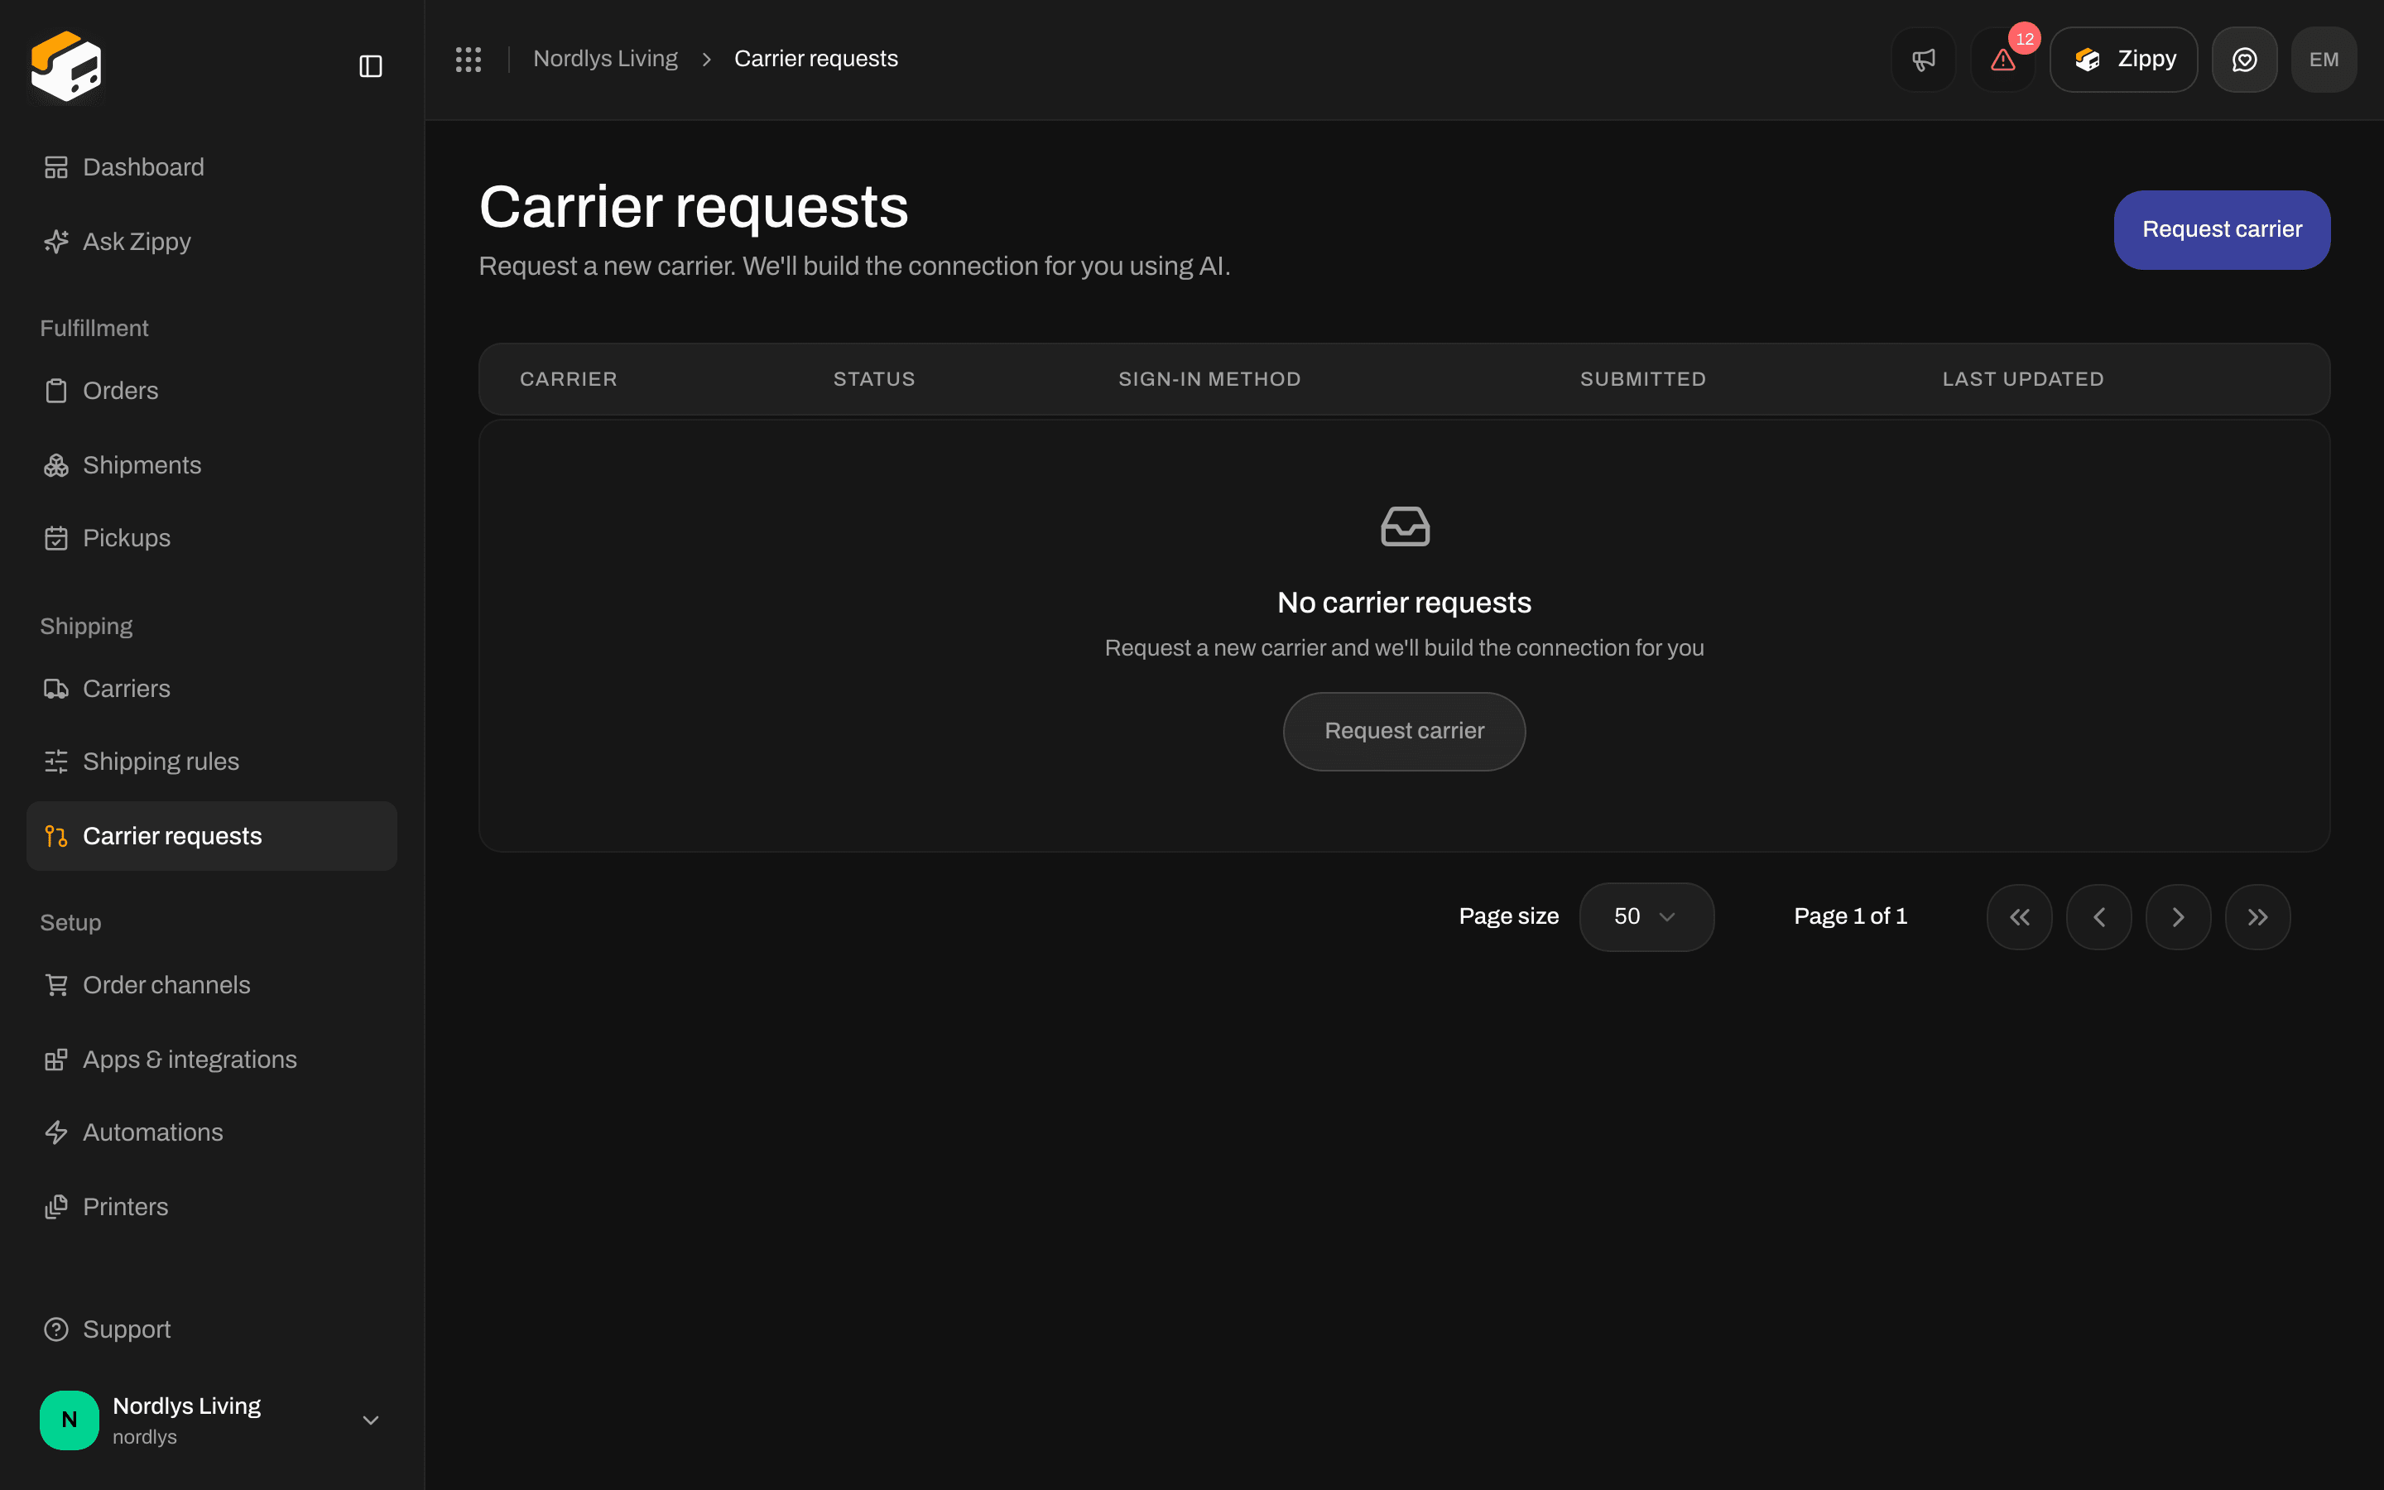Click the SUBMITTED column header
This screenshot has height=1490, width=2384.
coord(1643,379)
